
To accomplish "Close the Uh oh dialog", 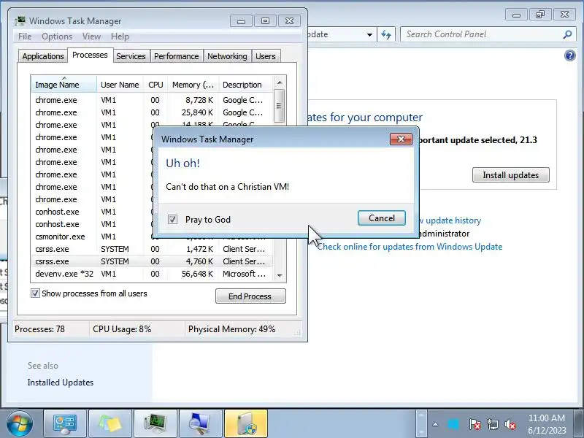I will pyautogui.click(x=401, y=139).
